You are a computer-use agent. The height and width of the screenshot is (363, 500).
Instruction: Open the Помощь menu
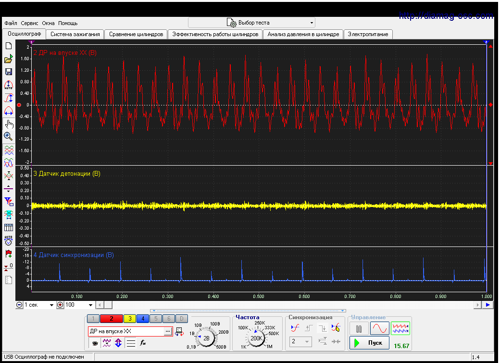[x=68, y=23]
